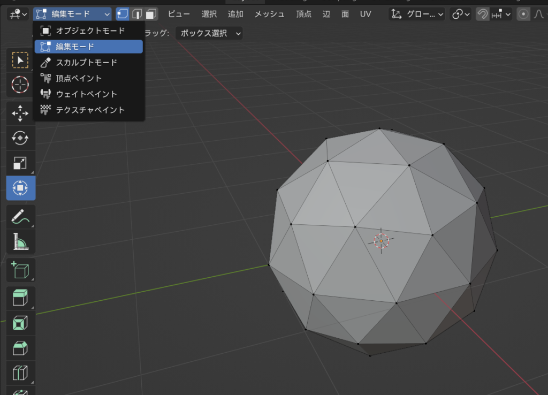The height and width of the screenshot is (395, 548).
Task: Select the Extrude Region tool
Action: coord(20,299)
